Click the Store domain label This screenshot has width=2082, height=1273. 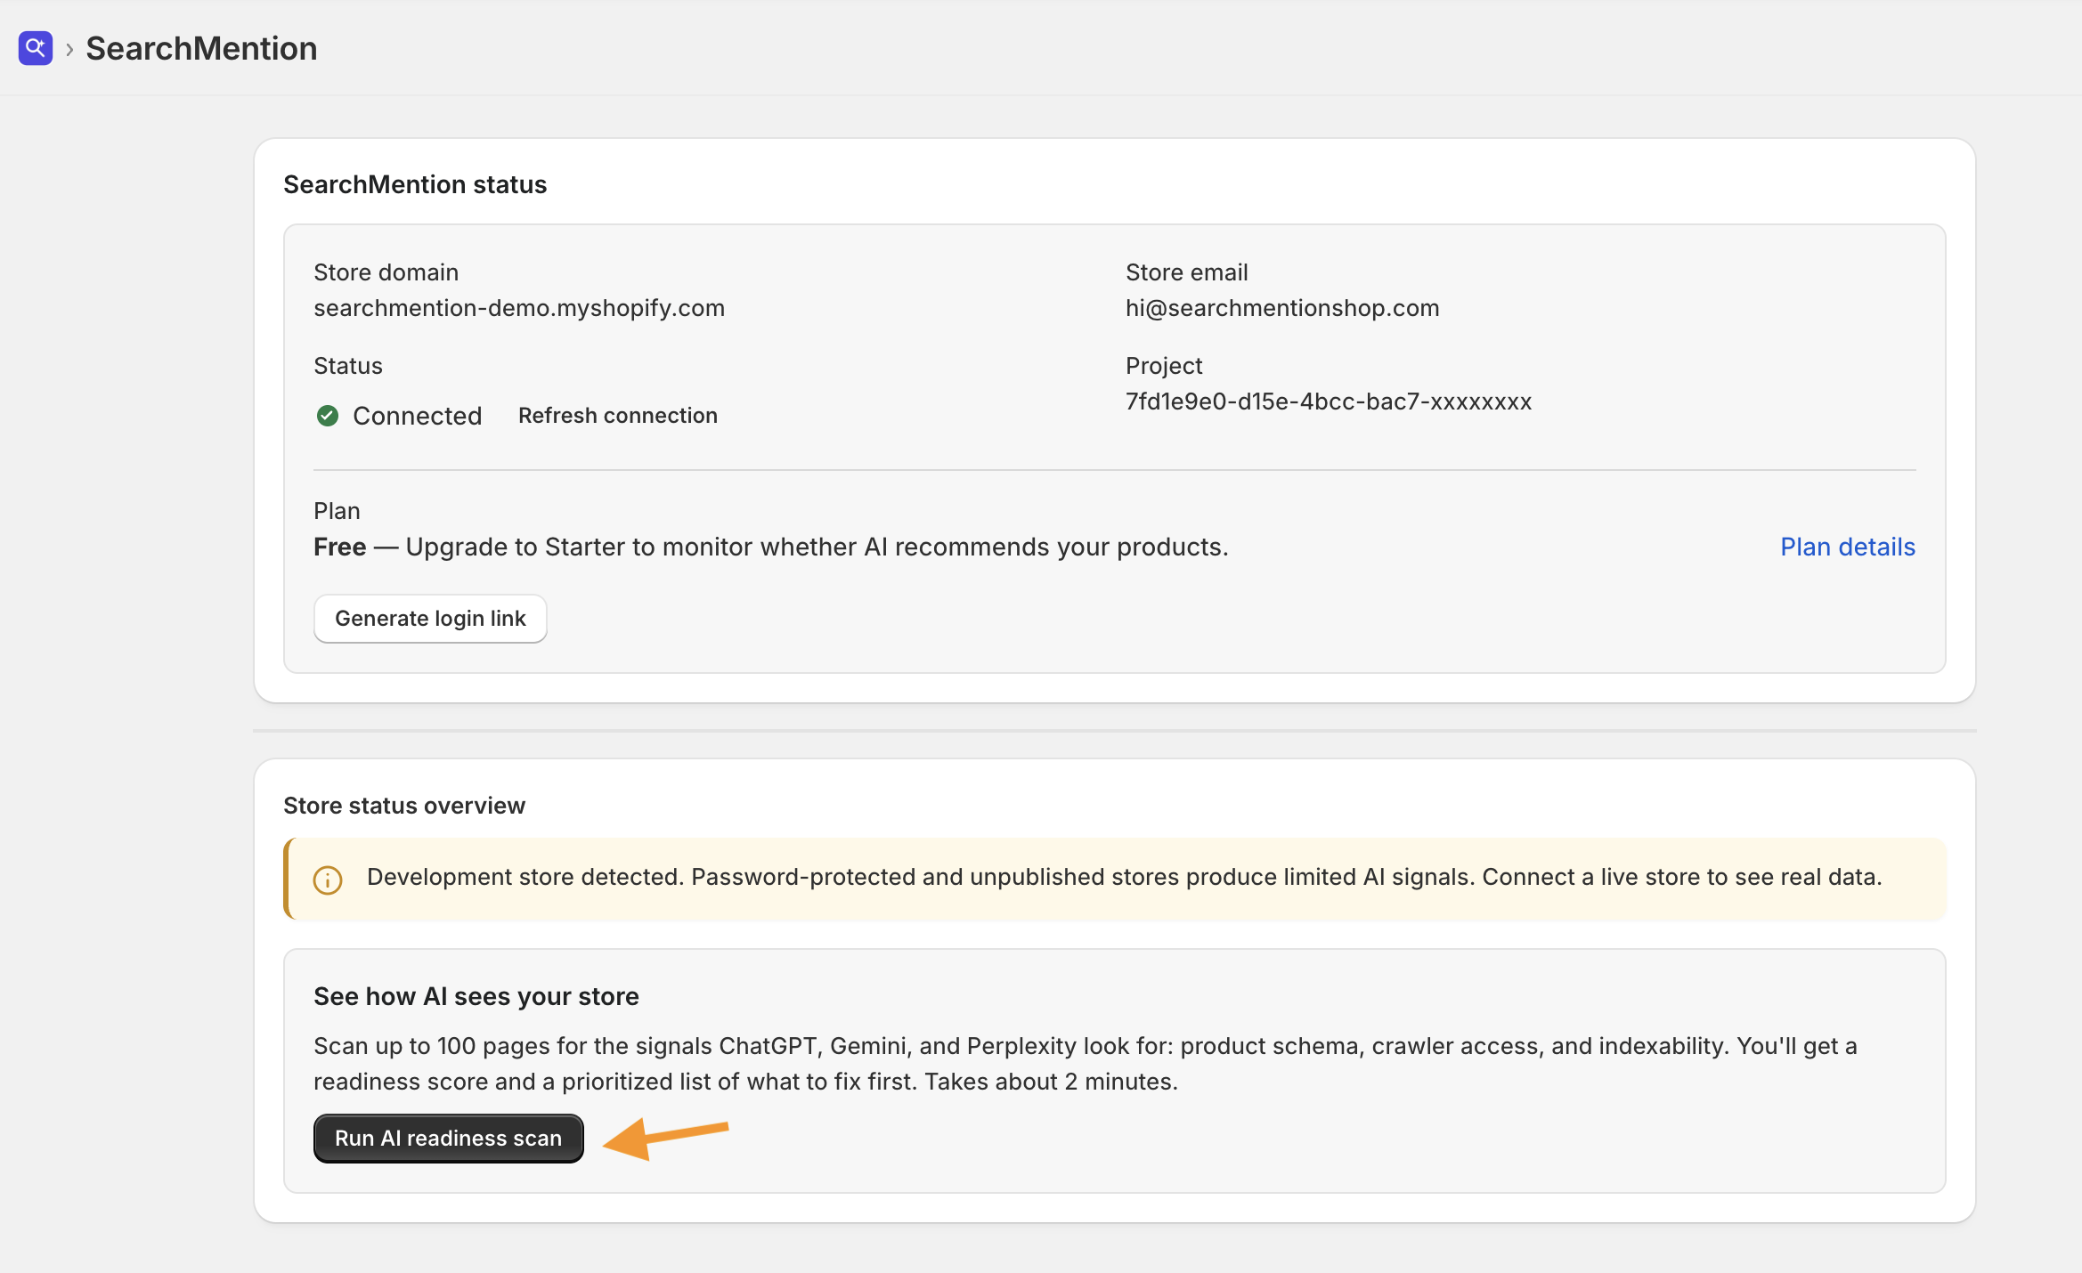[x=386, y=272]
